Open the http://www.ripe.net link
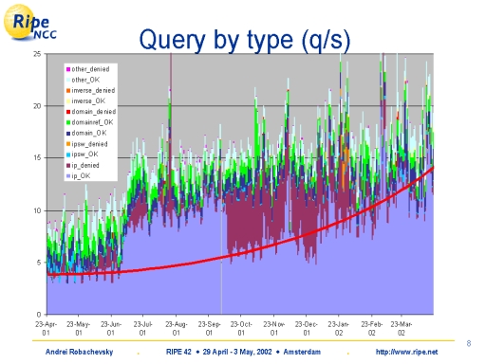Screen dimensions: 486x364 [406, 352]
